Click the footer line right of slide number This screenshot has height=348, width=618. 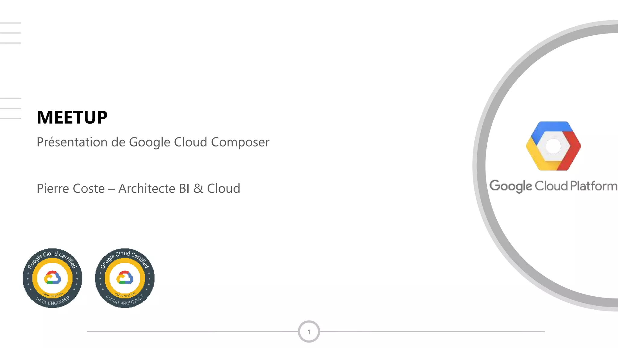(x=432, y=331)
